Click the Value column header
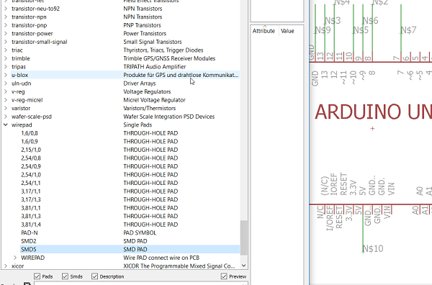This screenshot has width=432, height=285. [287, 31]
